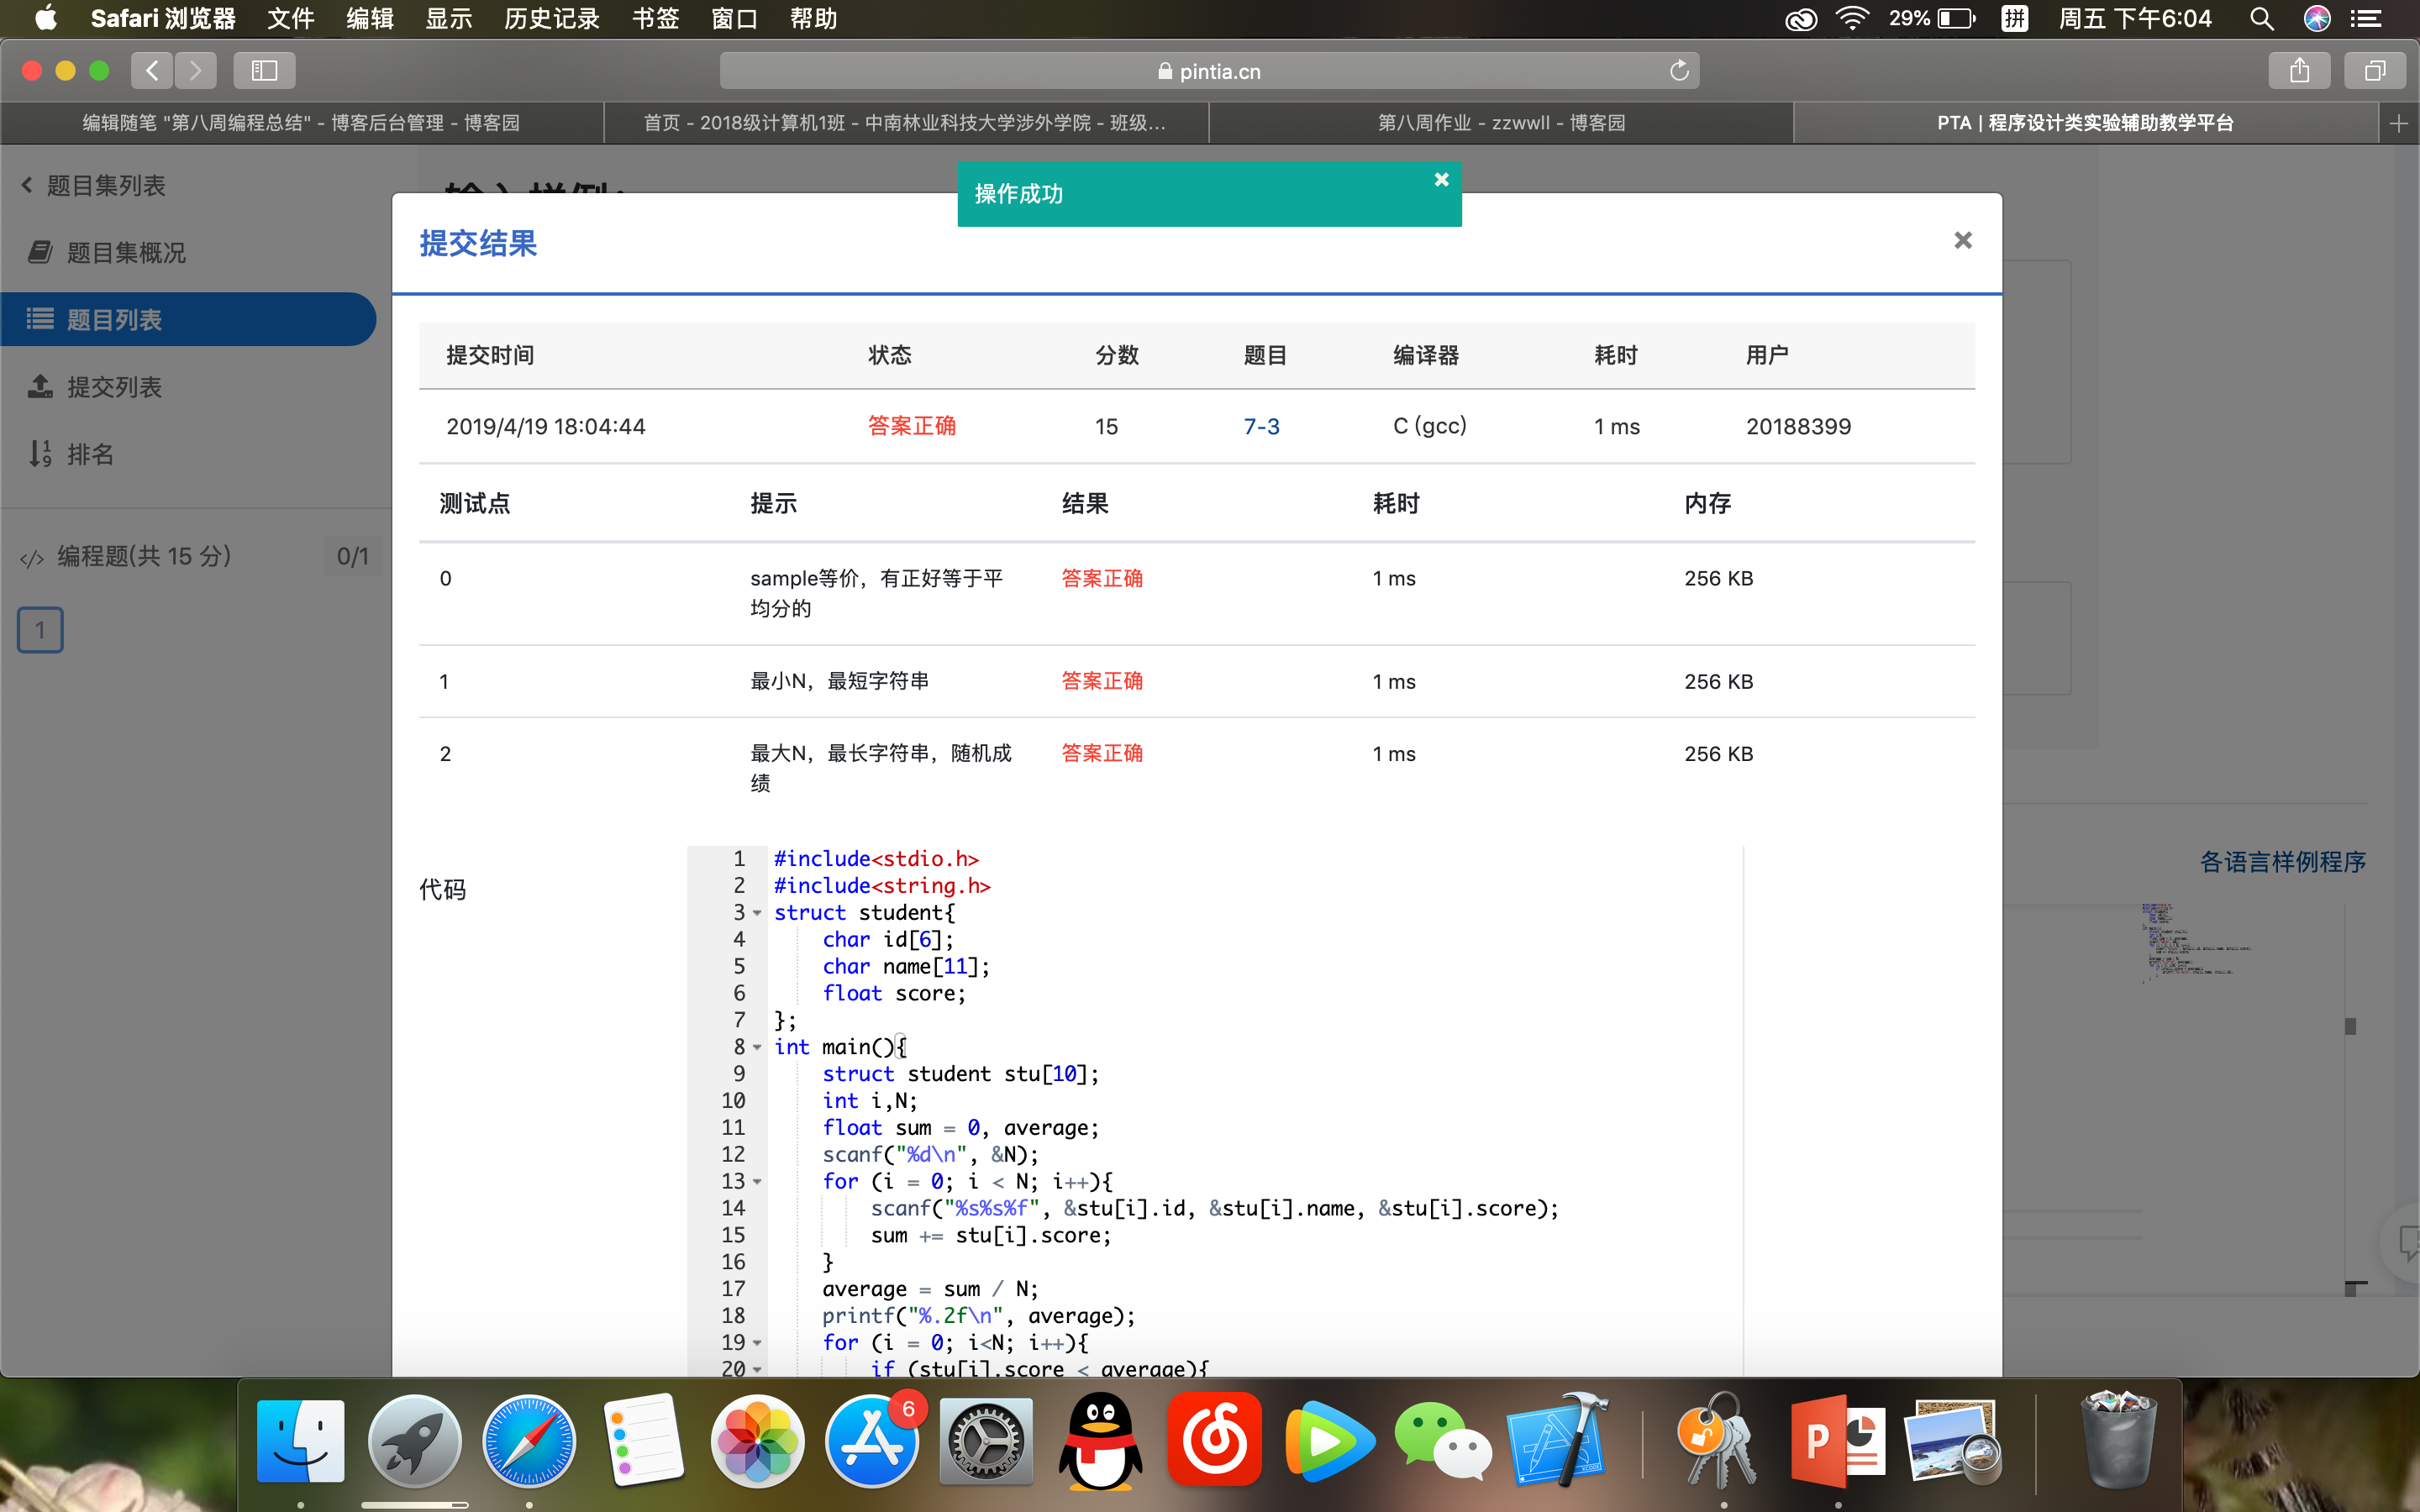Open Xcode in the Dock

(x=1558, y=1440)
